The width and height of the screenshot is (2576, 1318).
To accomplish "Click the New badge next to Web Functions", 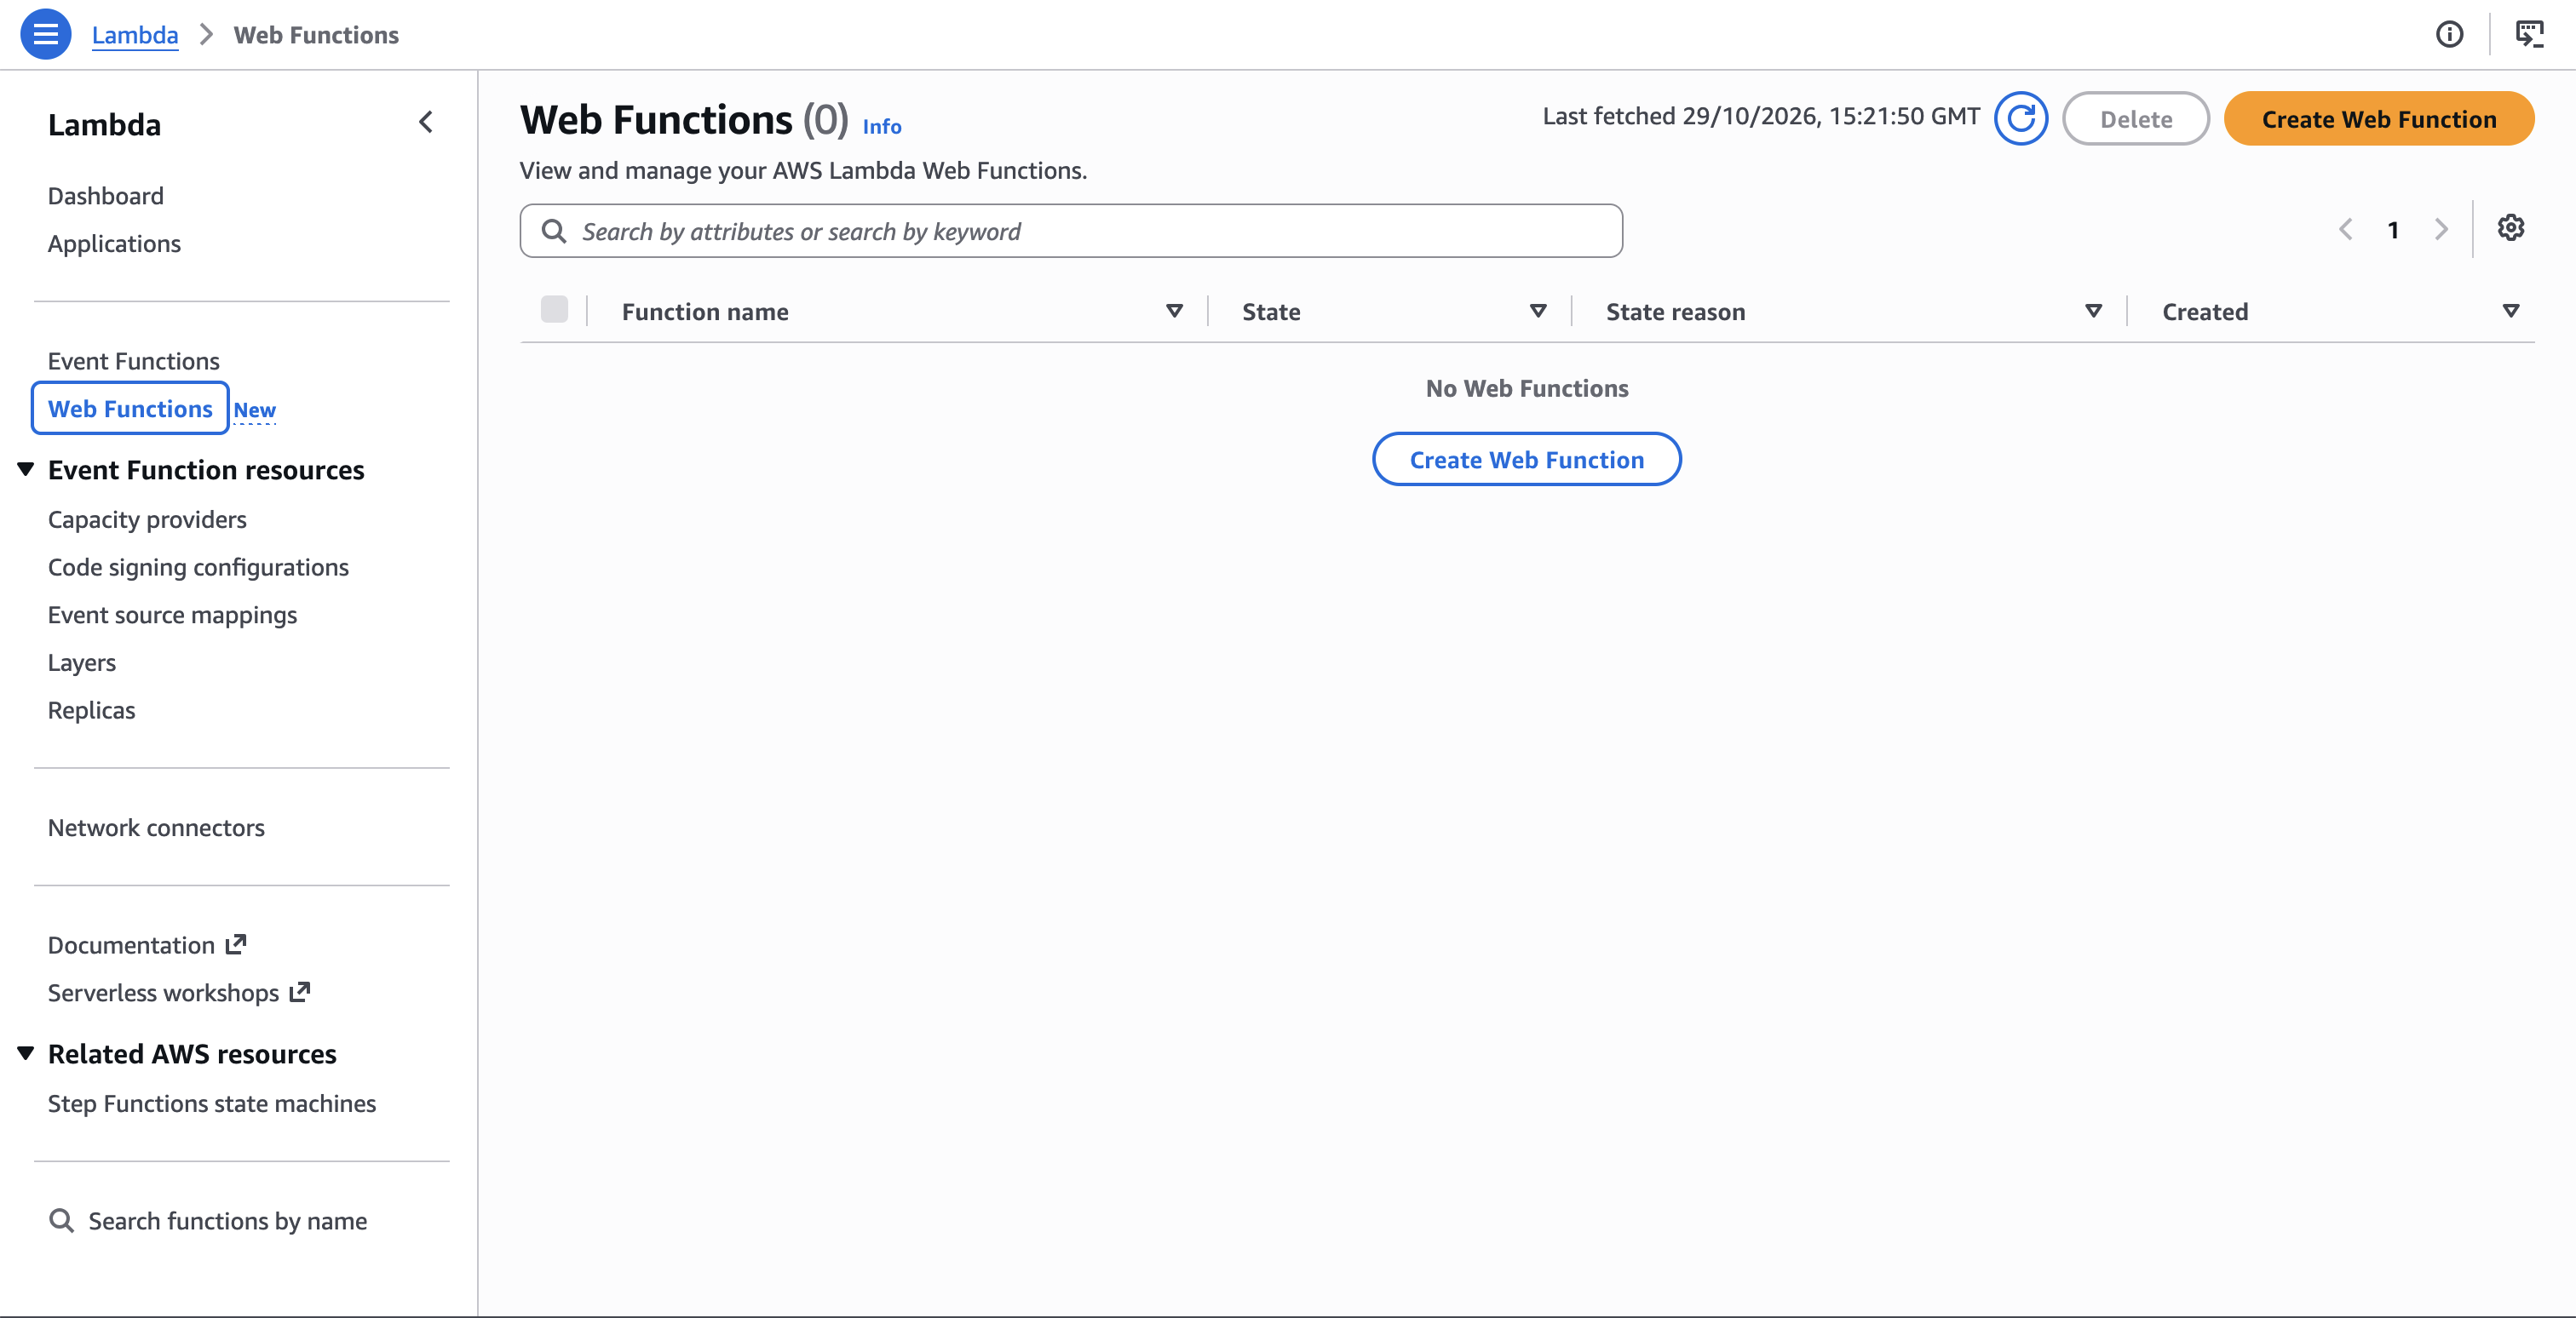I will pos(255,410).
